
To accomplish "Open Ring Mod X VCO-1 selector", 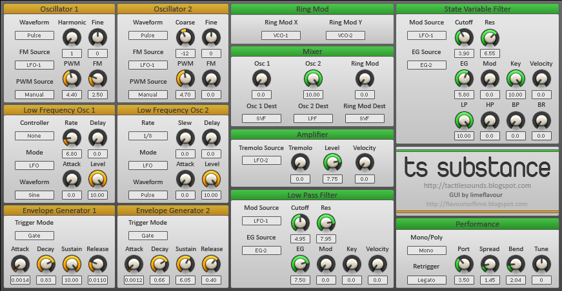I will 281,35.
